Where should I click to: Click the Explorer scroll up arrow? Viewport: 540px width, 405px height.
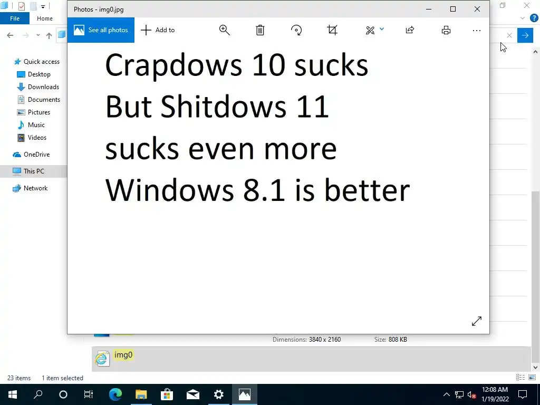(536, 52)
